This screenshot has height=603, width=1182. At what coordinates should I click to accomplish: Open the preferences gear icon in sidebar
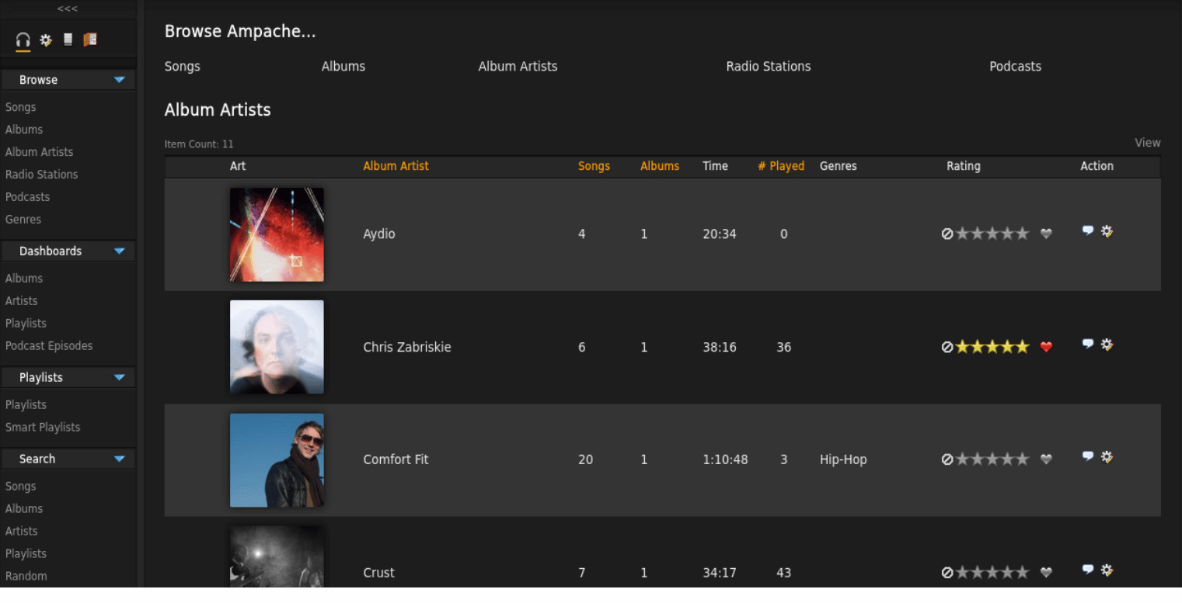[46, 40]
